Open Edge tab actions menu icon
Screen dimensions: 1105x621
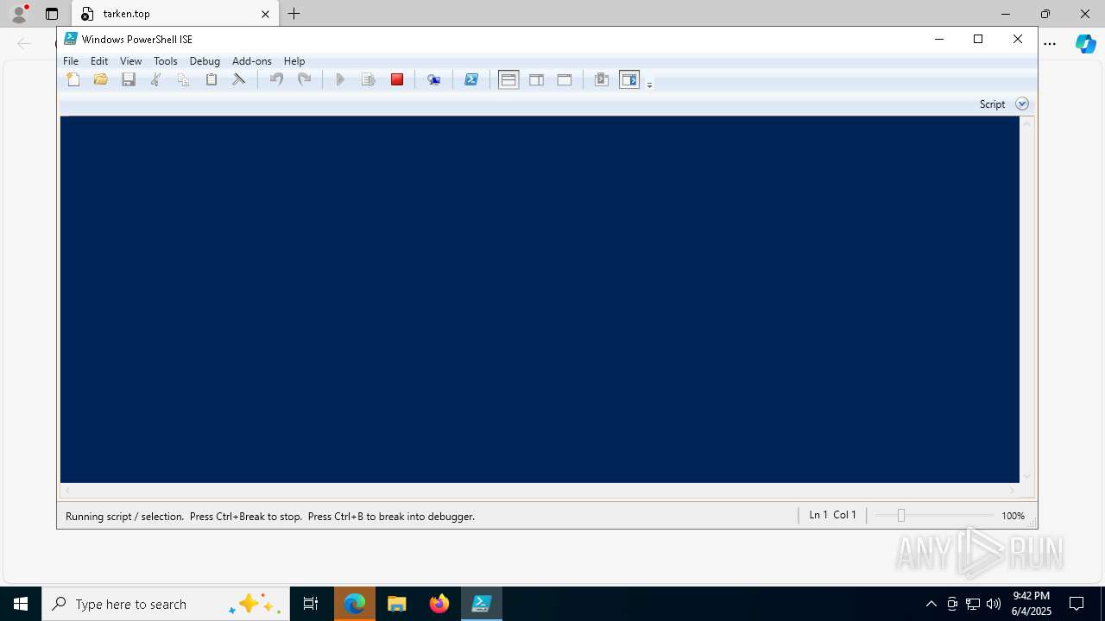(x=52, y=14)
